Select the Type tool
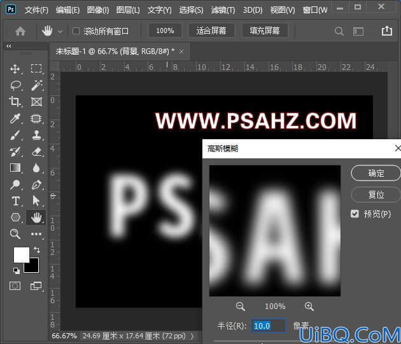 16,201
